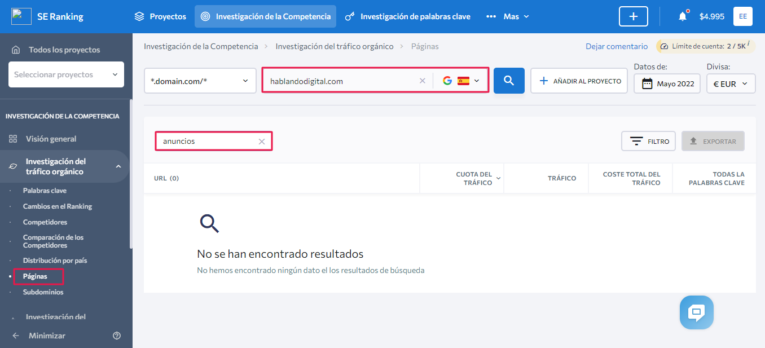765x348 pixels.
Task: Click AÑADIR AL PROYECTO button
Action: click(x=579, y=81)
